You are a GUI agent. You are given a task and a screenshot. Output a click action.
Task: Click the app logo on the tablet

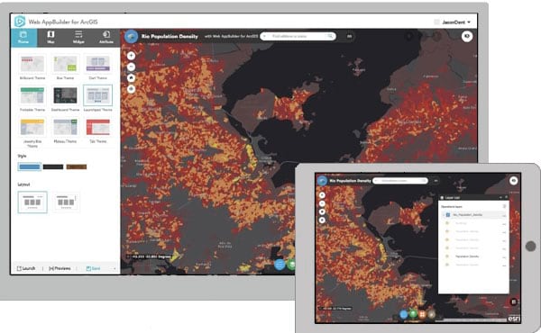322,180
